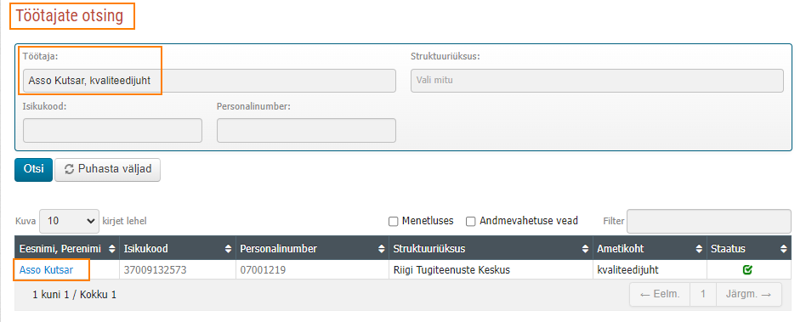Open Asso Kutsar employee link
This screenshot has height=322, width=806.
[46, 269]
